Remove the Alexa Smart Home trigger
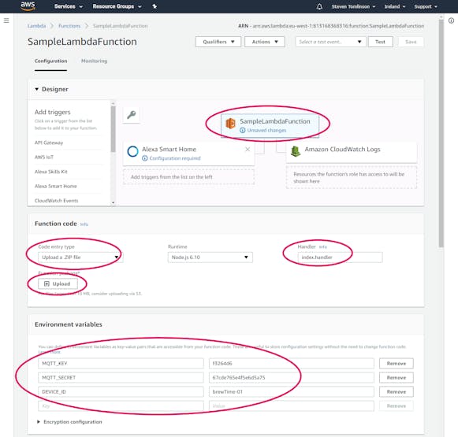 [248, 150]
